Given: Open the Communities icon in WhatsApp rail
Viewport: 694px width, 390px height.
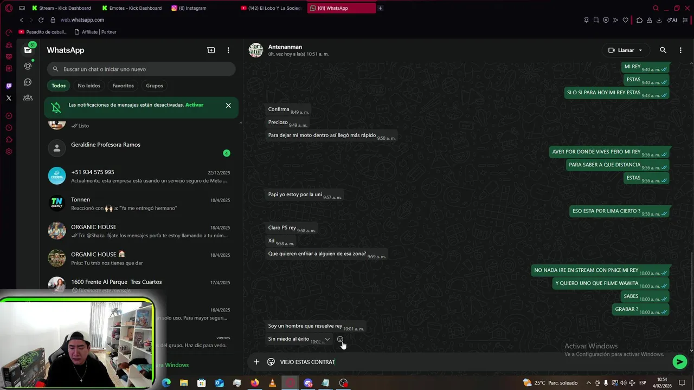Looking at the screenshot, I should pyautogui.click(x=28, y=98).
